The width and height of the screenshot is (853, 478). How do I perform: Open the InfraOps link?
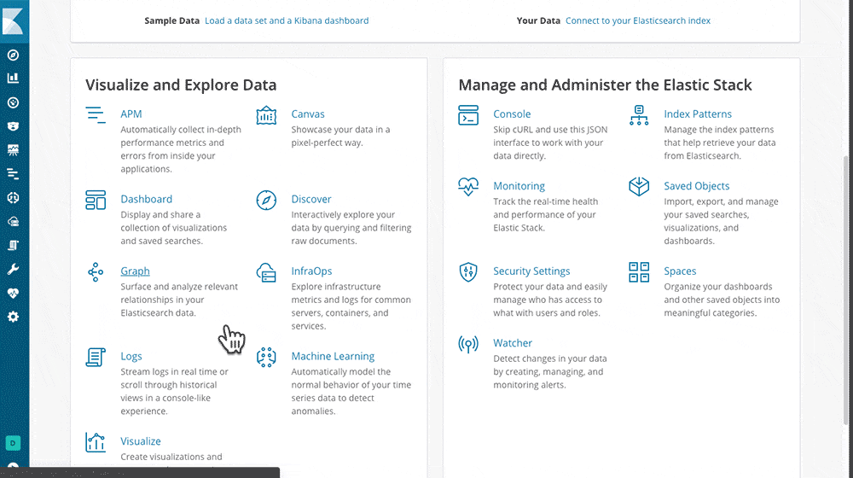coord(311,271)
